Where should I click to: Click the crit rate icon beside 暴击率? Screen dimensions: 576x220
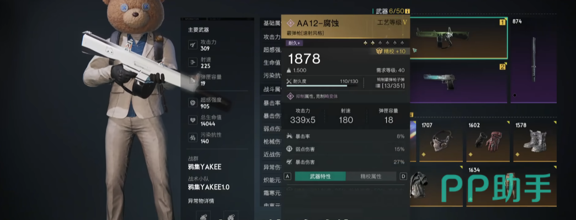point(290,136)
